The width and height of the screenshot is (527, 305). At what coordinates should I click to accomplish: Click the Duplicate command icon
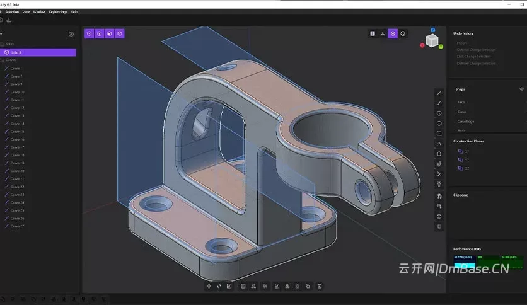tap(308, 286)
